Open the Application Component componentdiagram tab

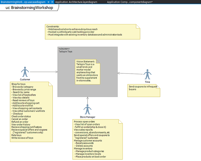coord(130,2)
